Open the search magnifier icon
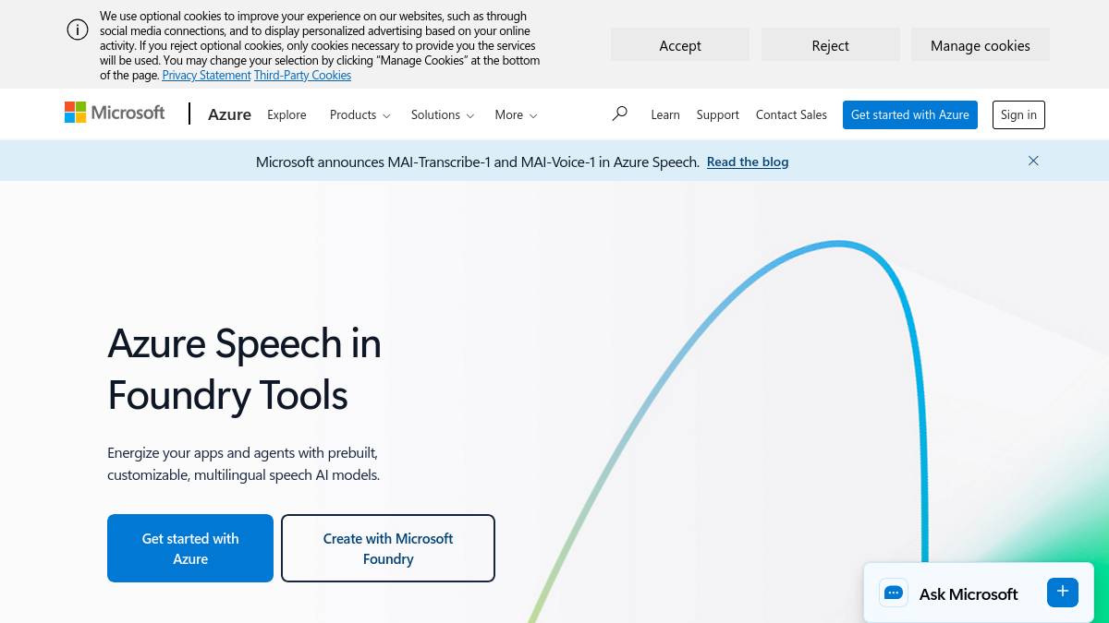1109x623 pixels. click(x=619, y=114)
